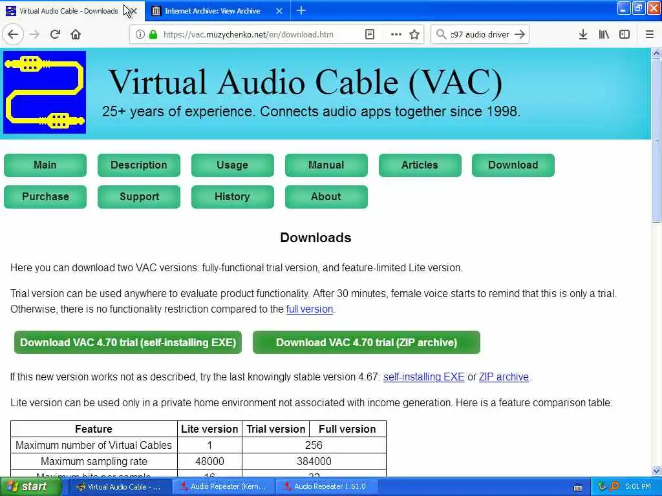
Task: Switch to Audio Repeater 1.61.0 taskbar window
Action: (326, 487)
